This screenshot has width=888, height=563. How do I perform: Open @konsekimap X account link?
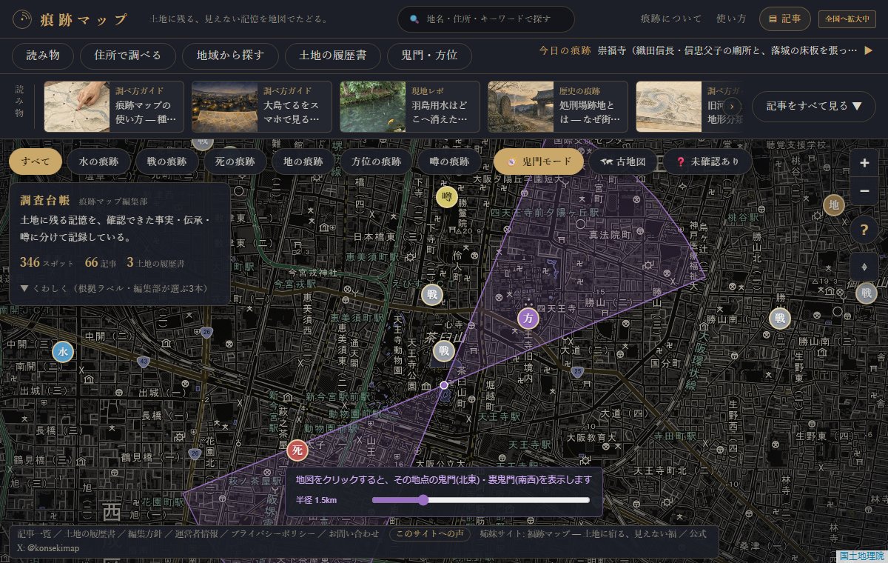[53, 548]
